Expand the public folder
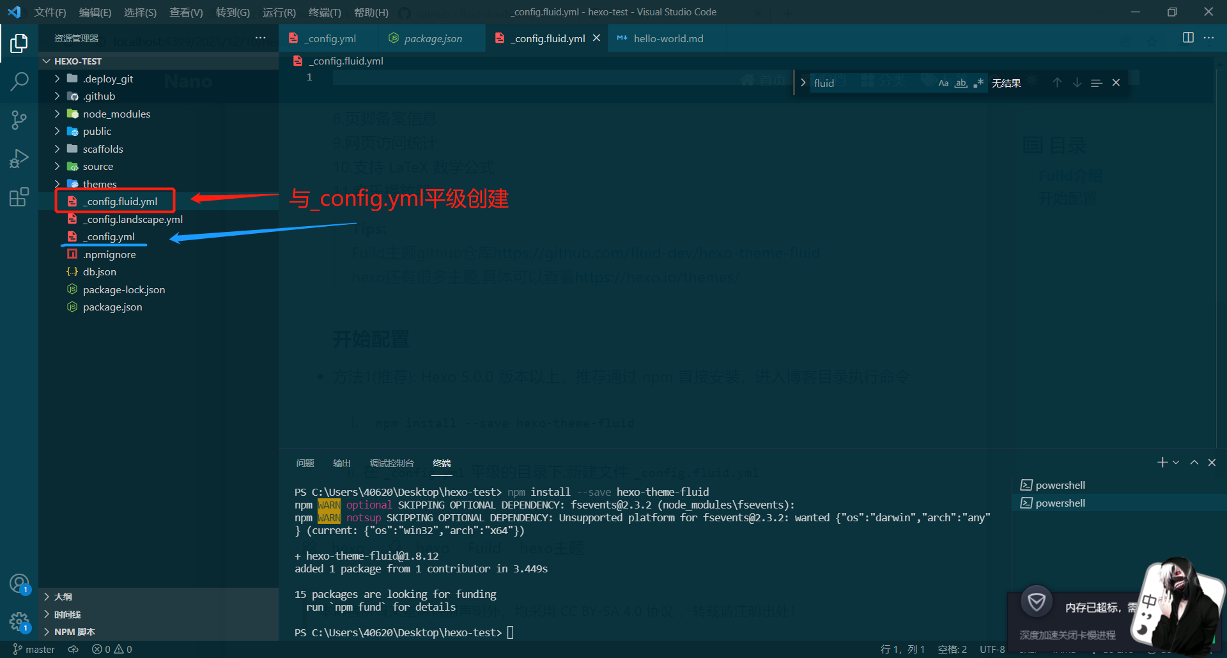 click(x=160, y=131)
